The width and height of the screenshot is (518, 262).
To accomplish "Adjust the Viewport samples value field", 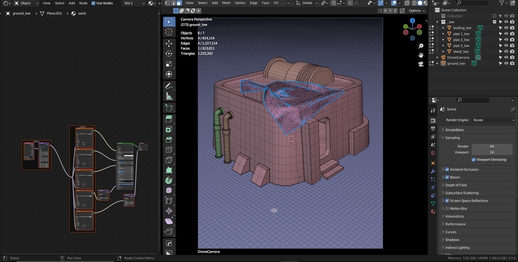I will pos(492,152).
